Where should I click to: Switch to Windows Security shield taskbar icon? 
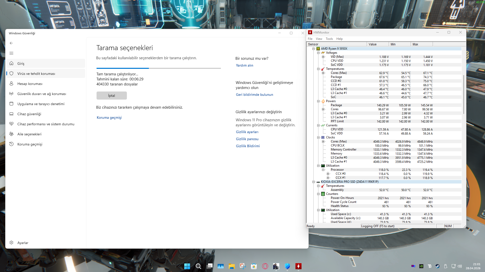[287, 266]
